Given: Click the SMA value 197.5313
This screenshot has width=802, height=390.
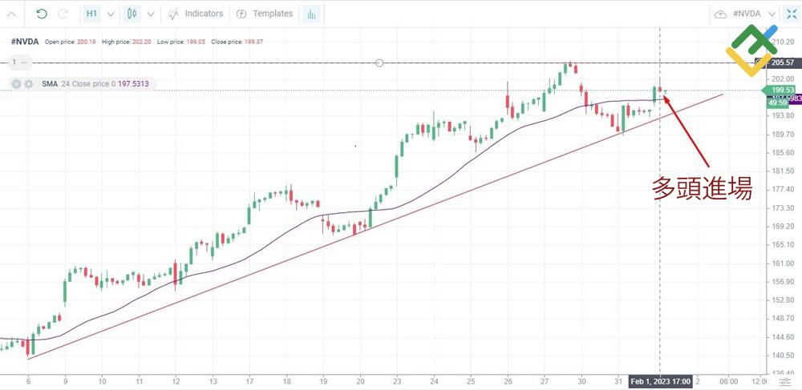Looking at the screenshot, I should (x=133, y=84).
